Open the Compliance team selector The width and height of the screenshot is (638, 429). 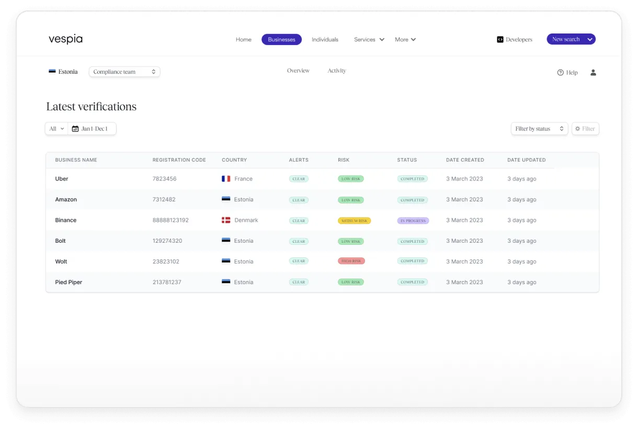tap(124, 72)
